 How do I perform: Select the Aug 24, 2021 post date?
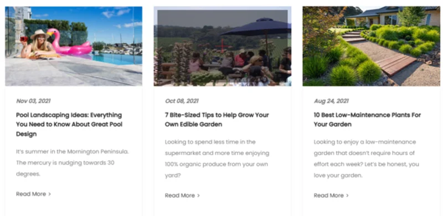(x=331, y=101)
